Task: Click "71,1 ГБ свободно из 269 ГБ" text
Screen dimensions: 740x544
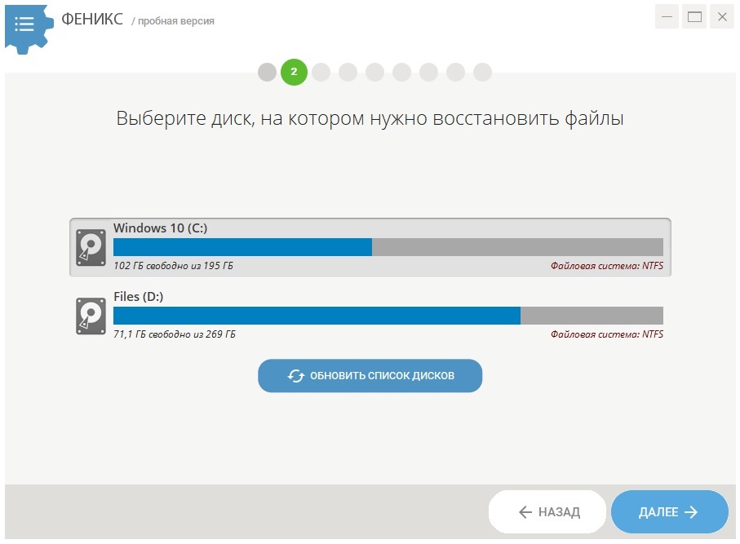Action: (174, 334)
